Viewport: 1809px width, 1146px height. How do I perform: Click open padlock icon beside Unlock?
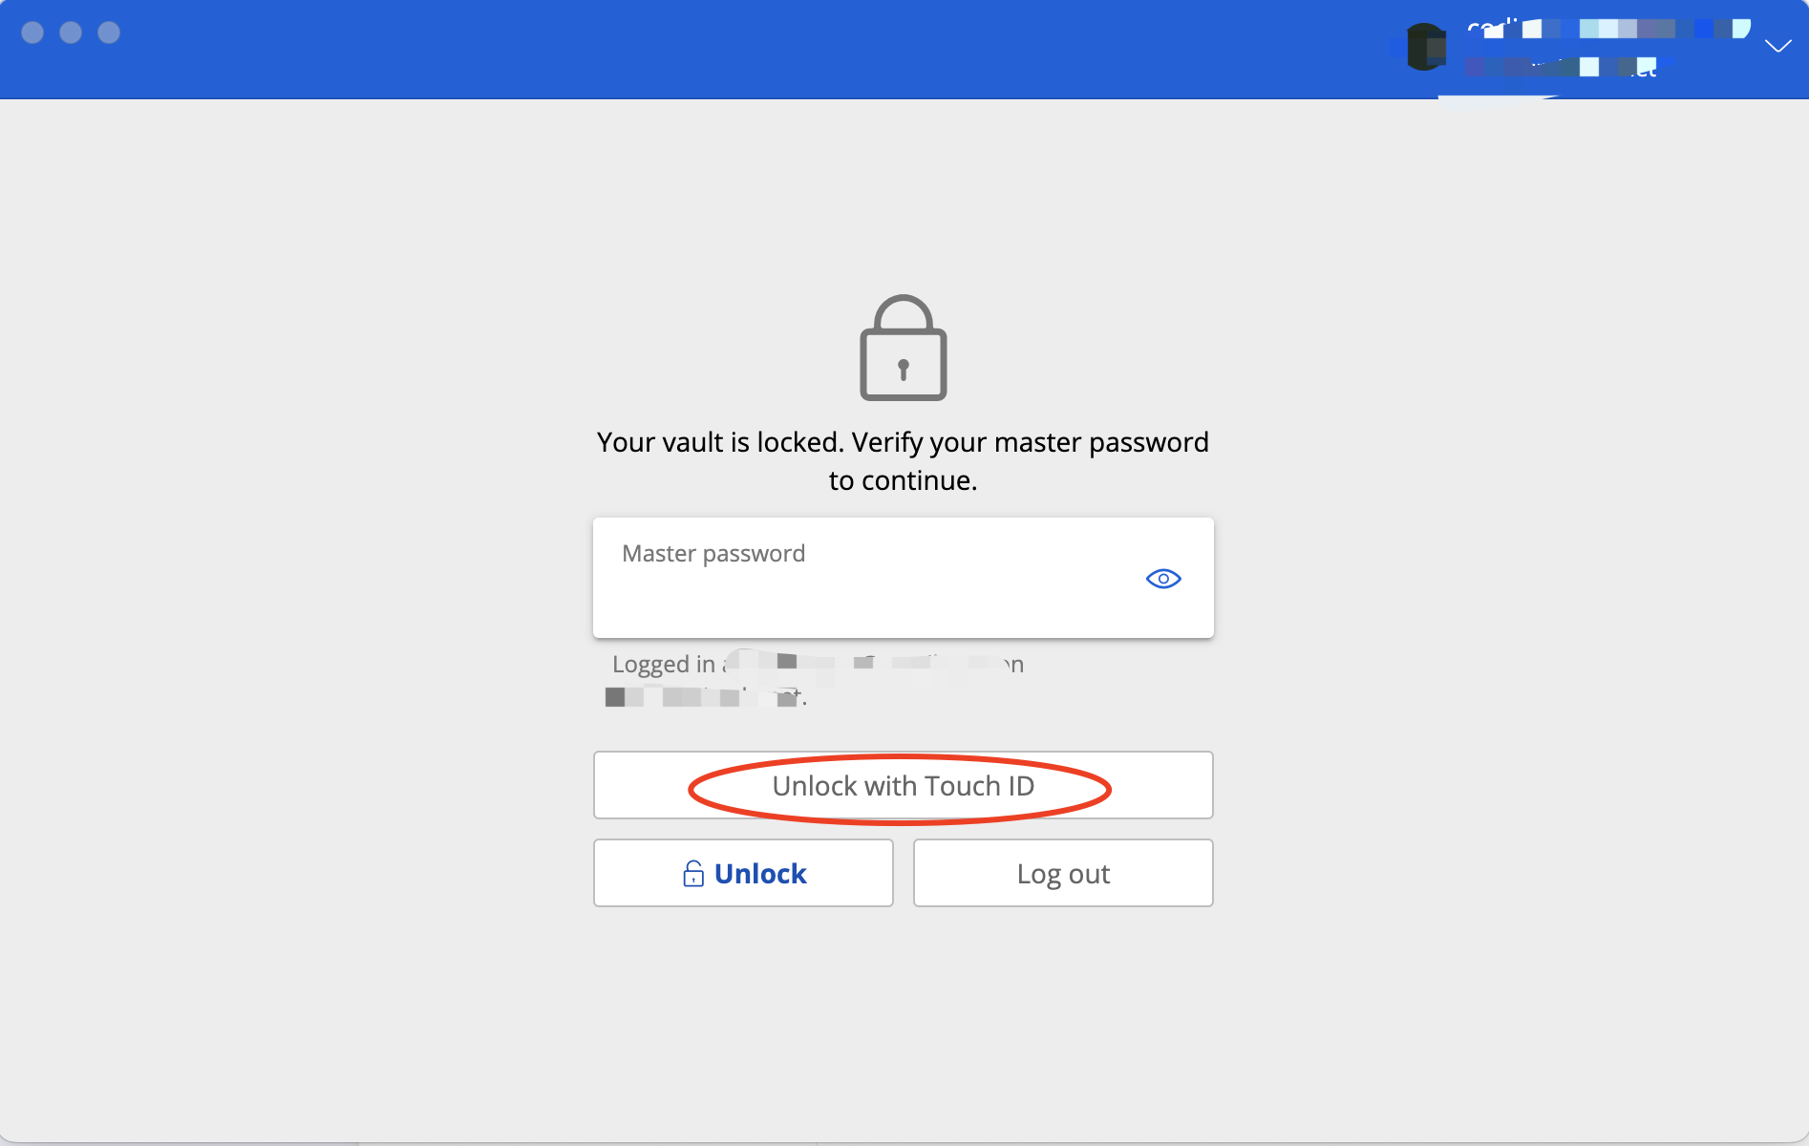coord(693,874)
